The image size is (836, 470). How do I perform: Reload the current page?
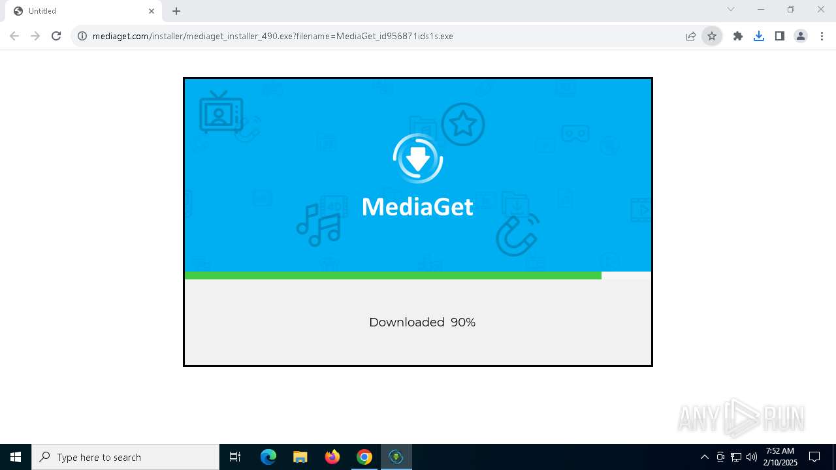click(56, 36)
